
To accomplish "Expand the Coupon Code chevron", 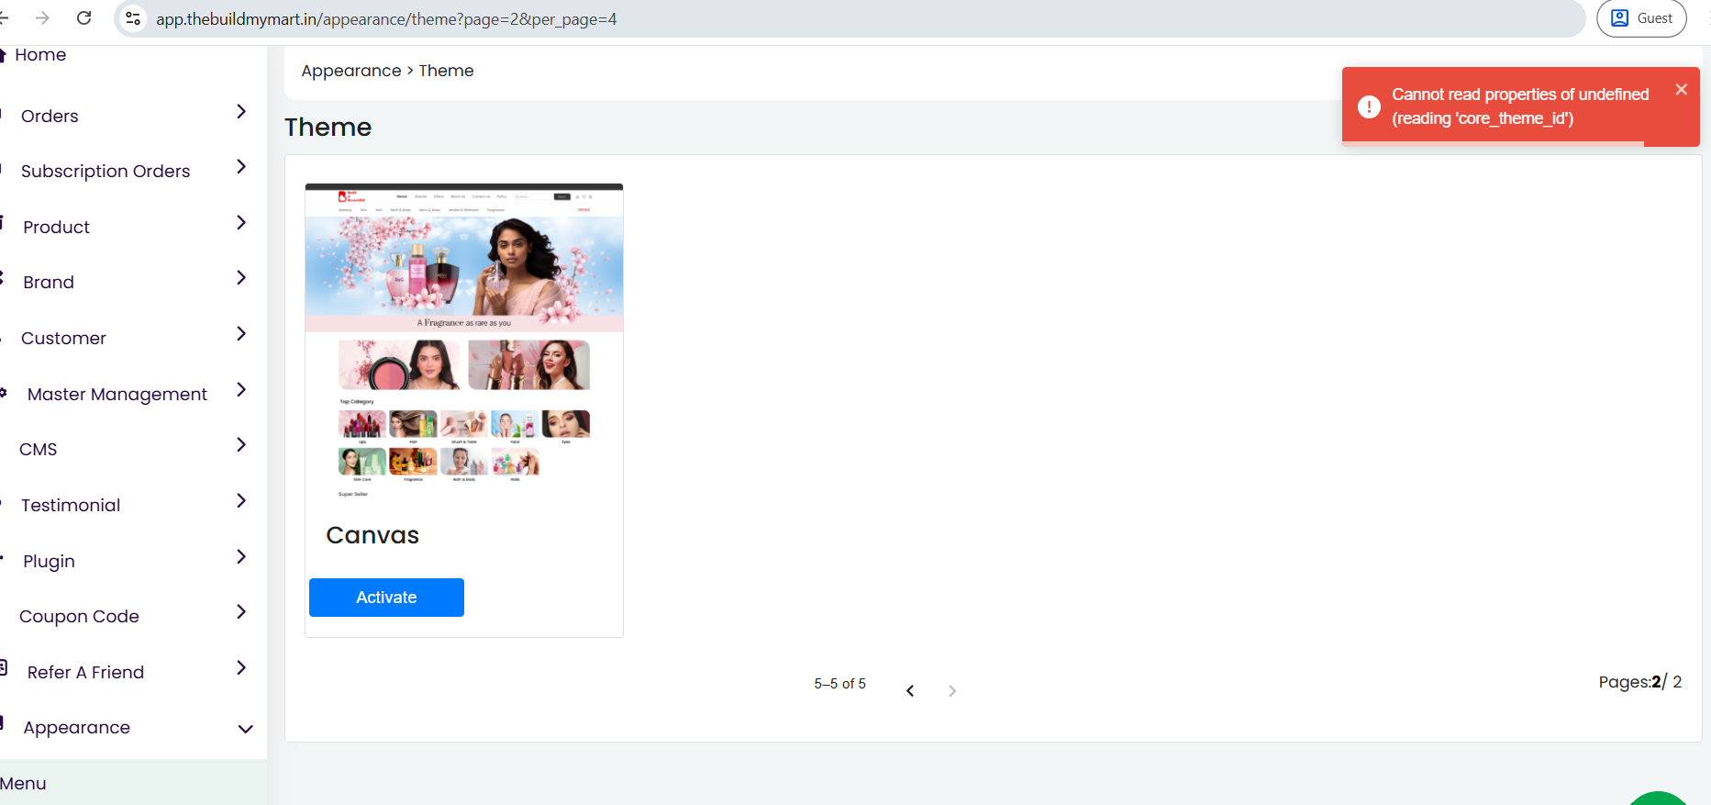I will coord(241,612).
